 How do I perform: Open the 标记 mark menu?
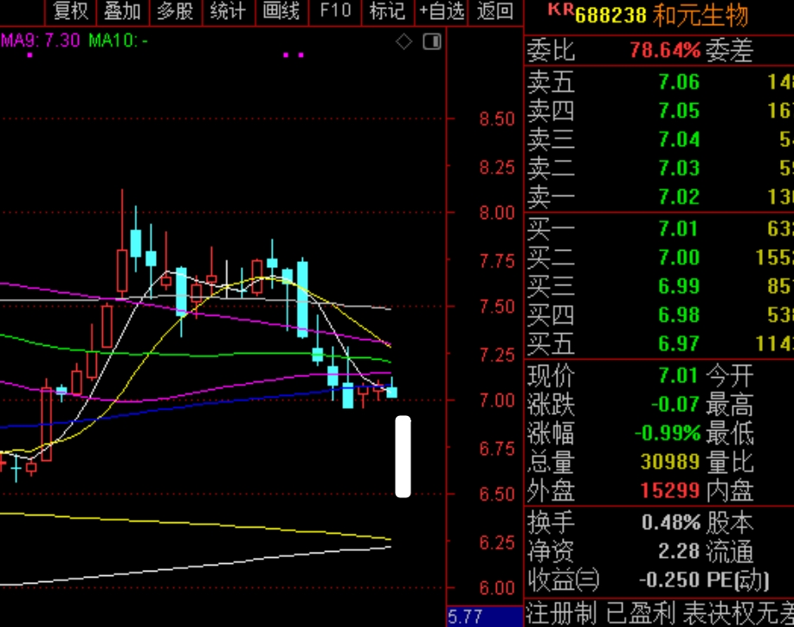[386, 11]
